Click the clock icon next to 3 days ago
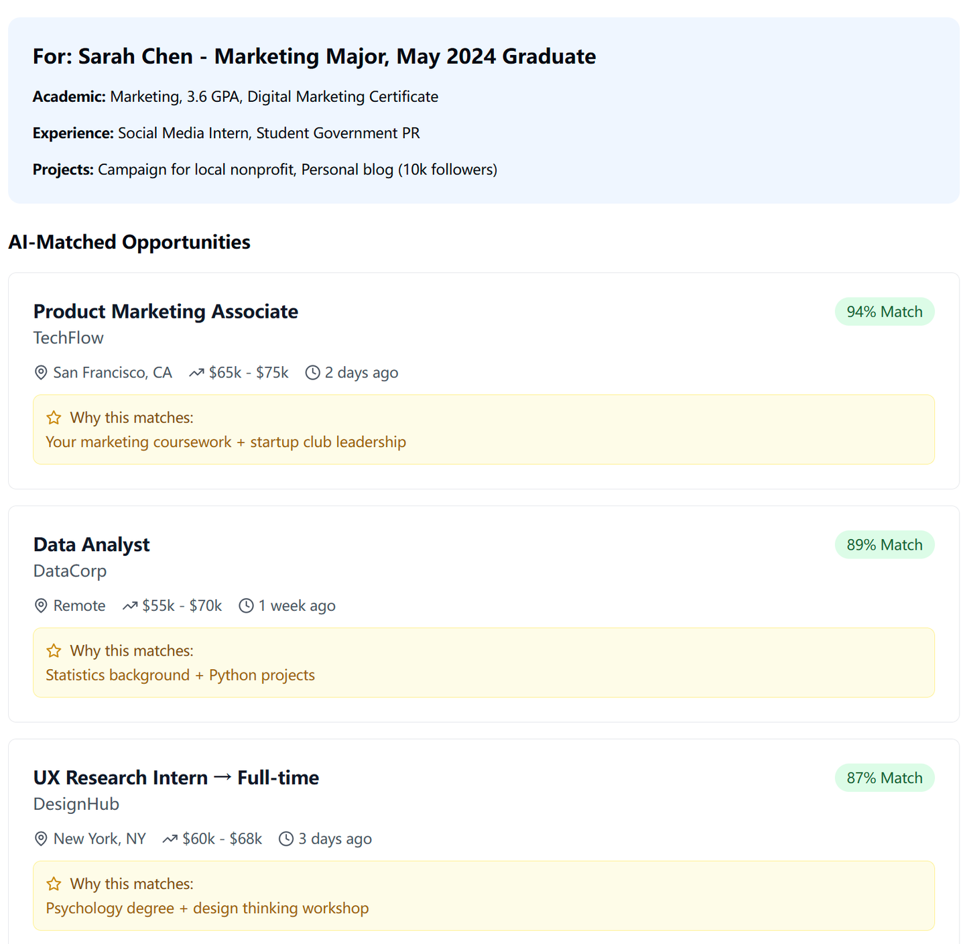 [x=286, y=839]
